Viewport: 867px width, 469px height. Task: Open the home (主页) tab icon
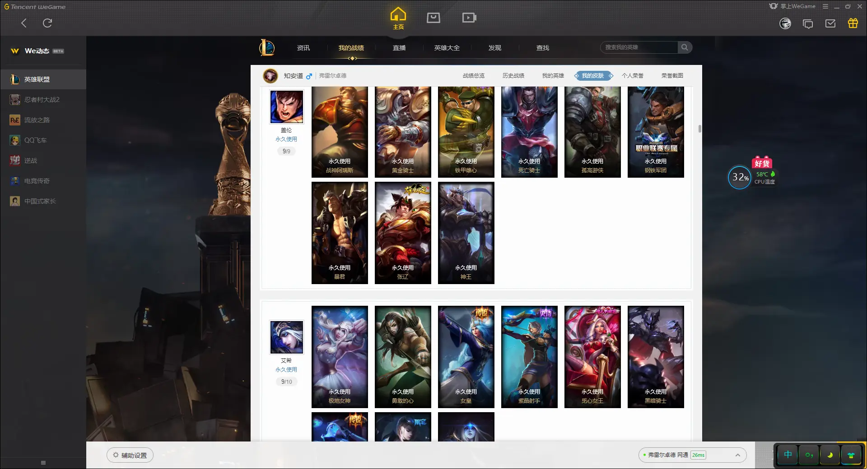(398, 18)
